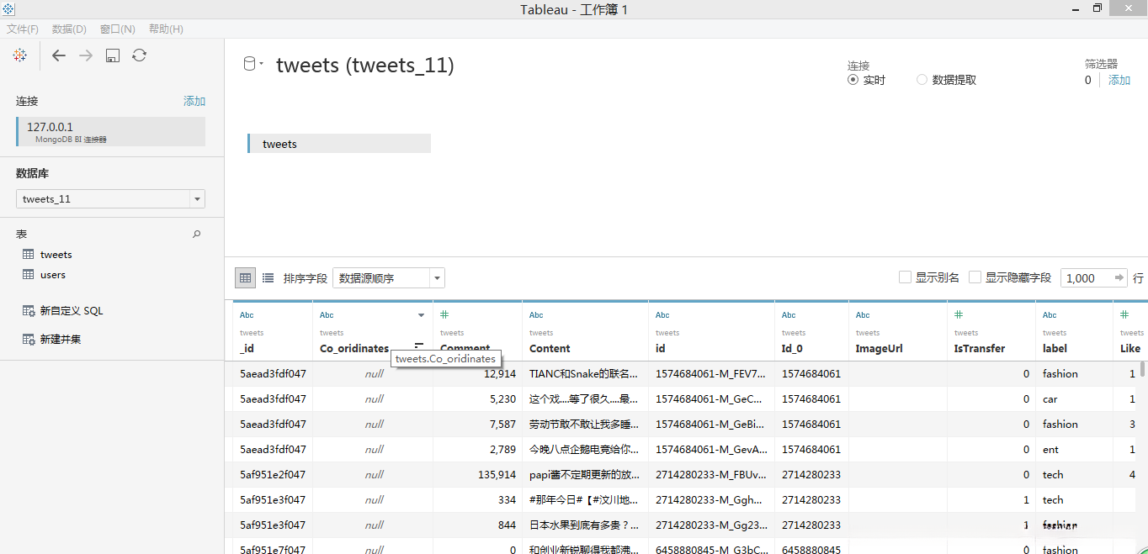Viewport: 1148px width, 554px height.
Task: Click the forward arrow toolbar icon
Action: (x=86, y=55)
